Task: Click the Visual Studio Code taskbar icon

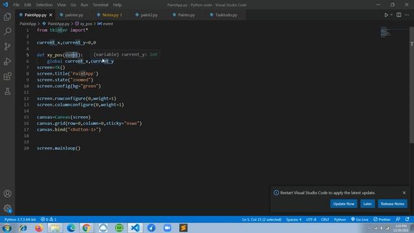Action: [x=135, y=228]
